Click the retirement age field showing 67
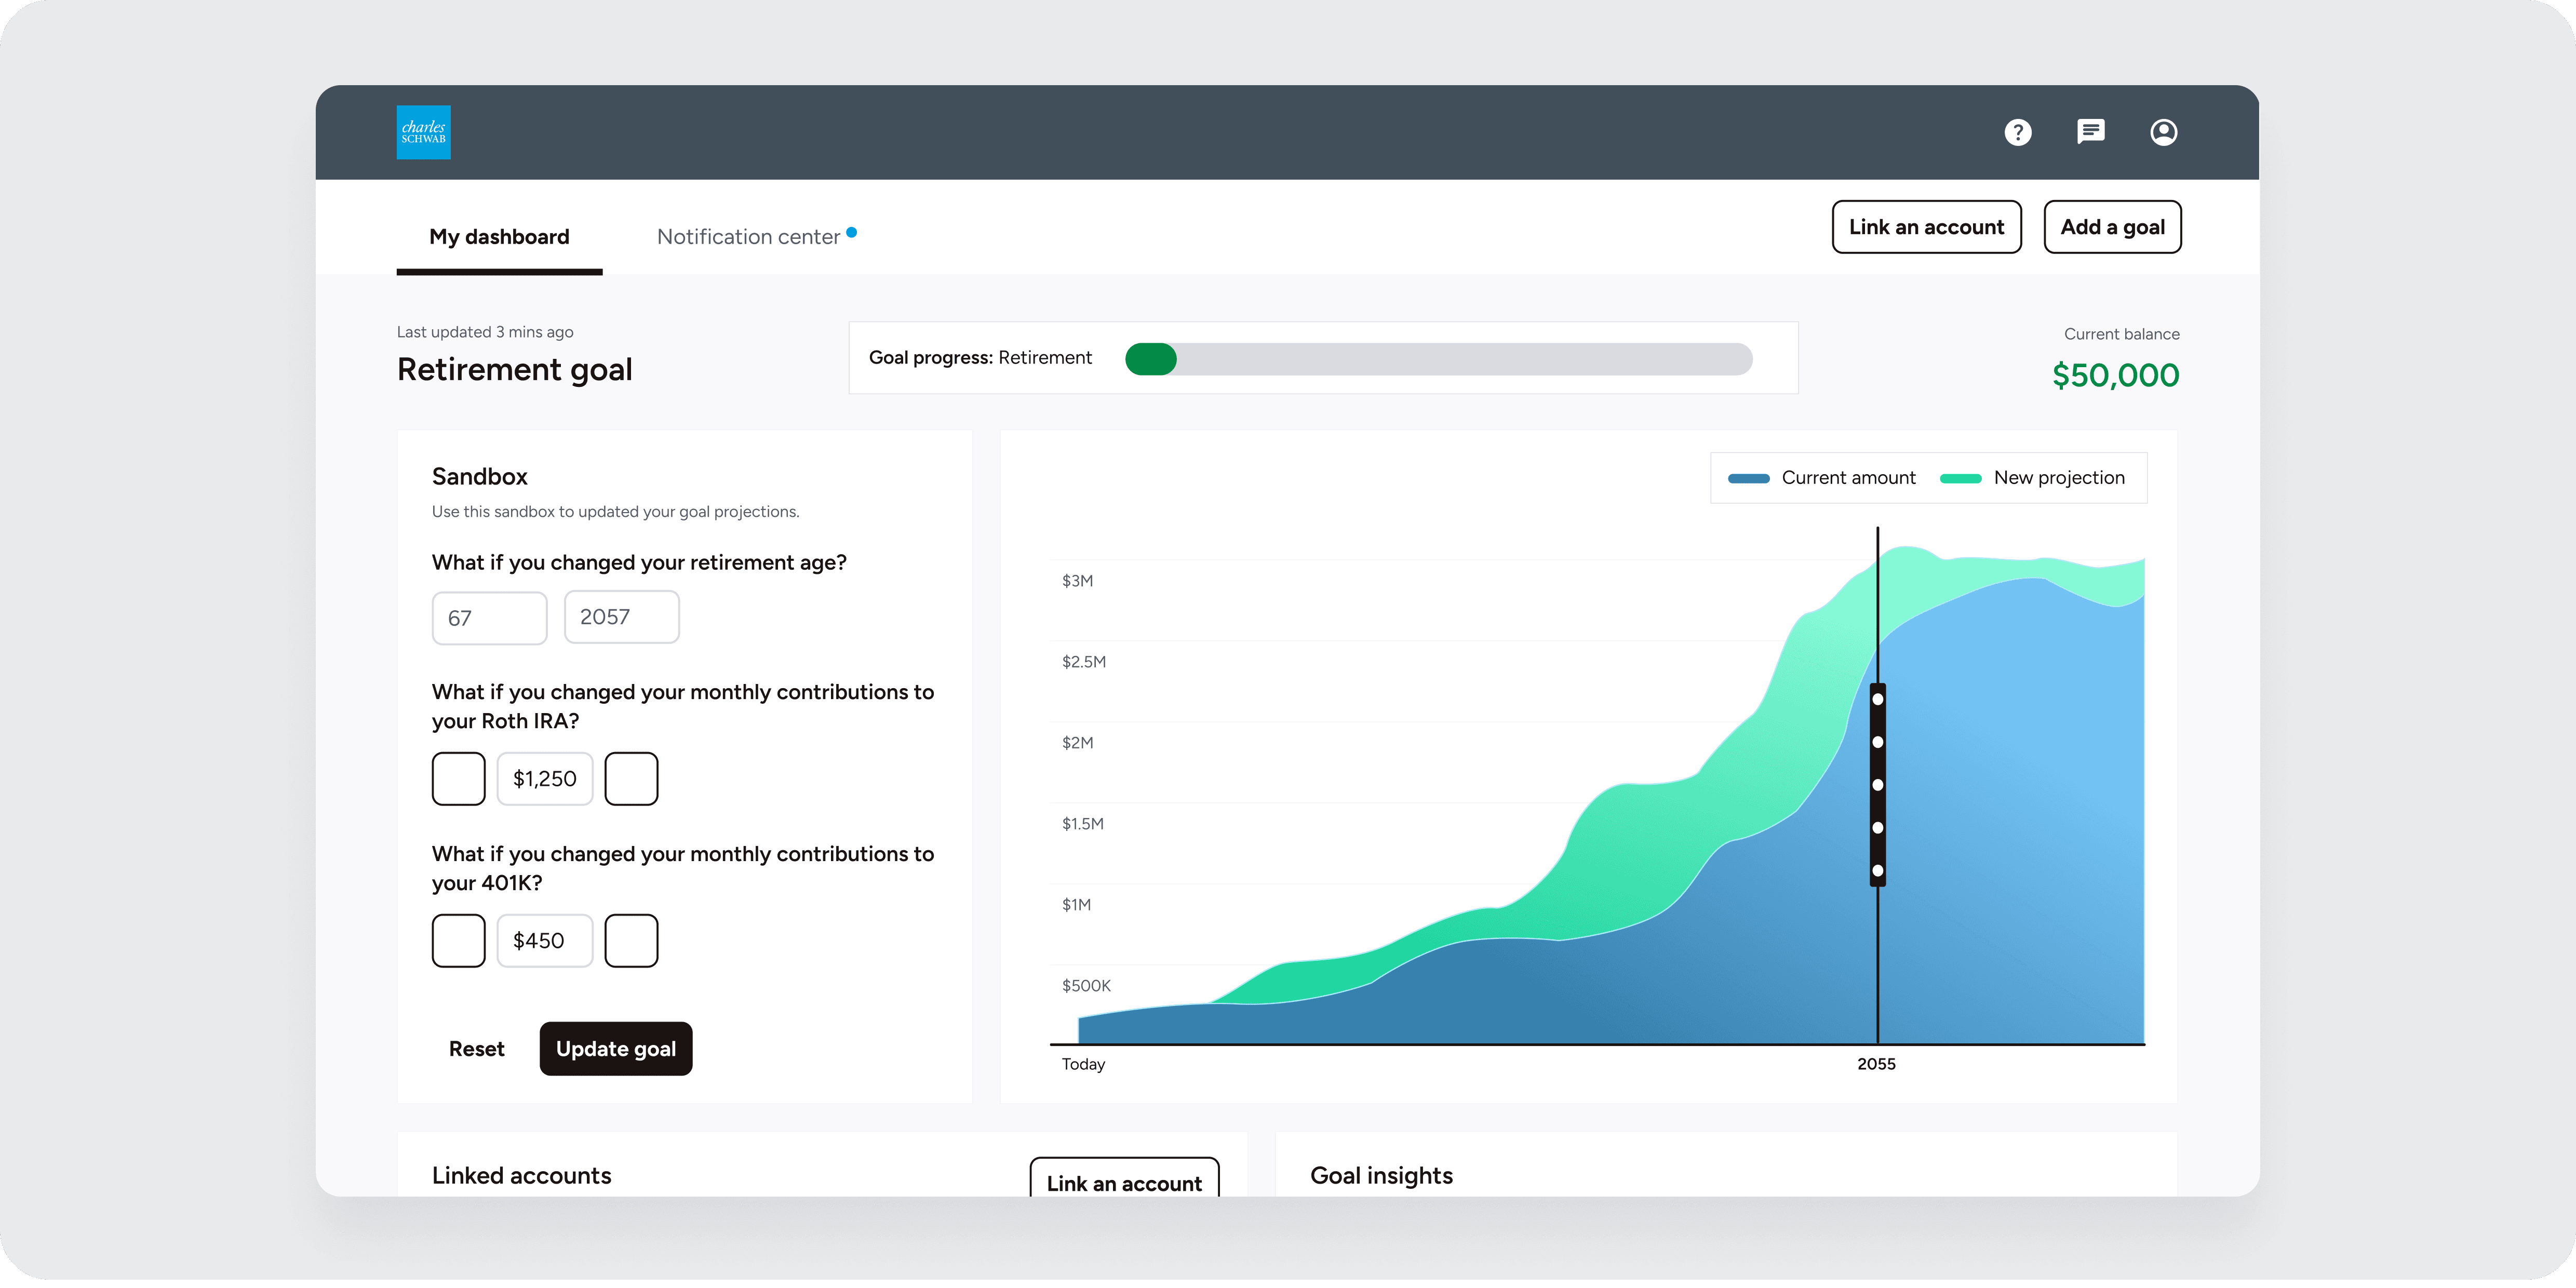 pyautogui.click(x=489, y=618)
